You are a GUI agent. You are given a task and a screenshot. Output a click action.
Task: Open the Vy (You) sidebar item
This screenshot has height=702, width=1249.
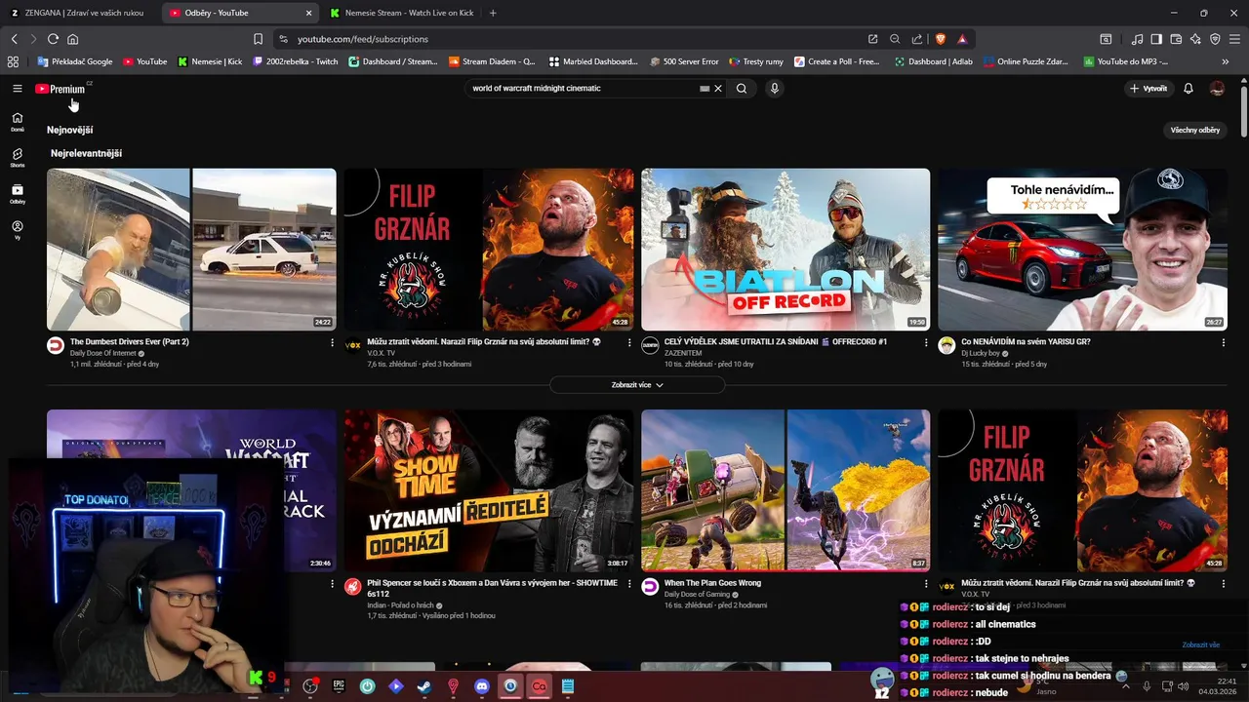(17, 230)
